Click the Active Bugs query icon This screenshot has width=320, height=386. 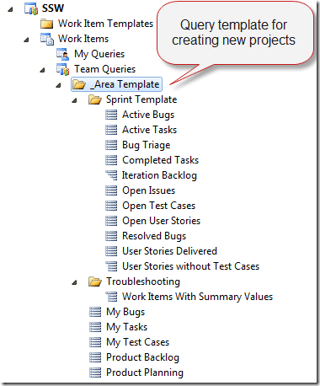(111, 115)
